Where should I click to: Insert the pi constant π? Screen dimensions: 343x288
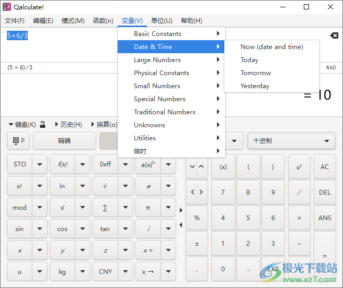pyautogui.click(x=148, y=208)
